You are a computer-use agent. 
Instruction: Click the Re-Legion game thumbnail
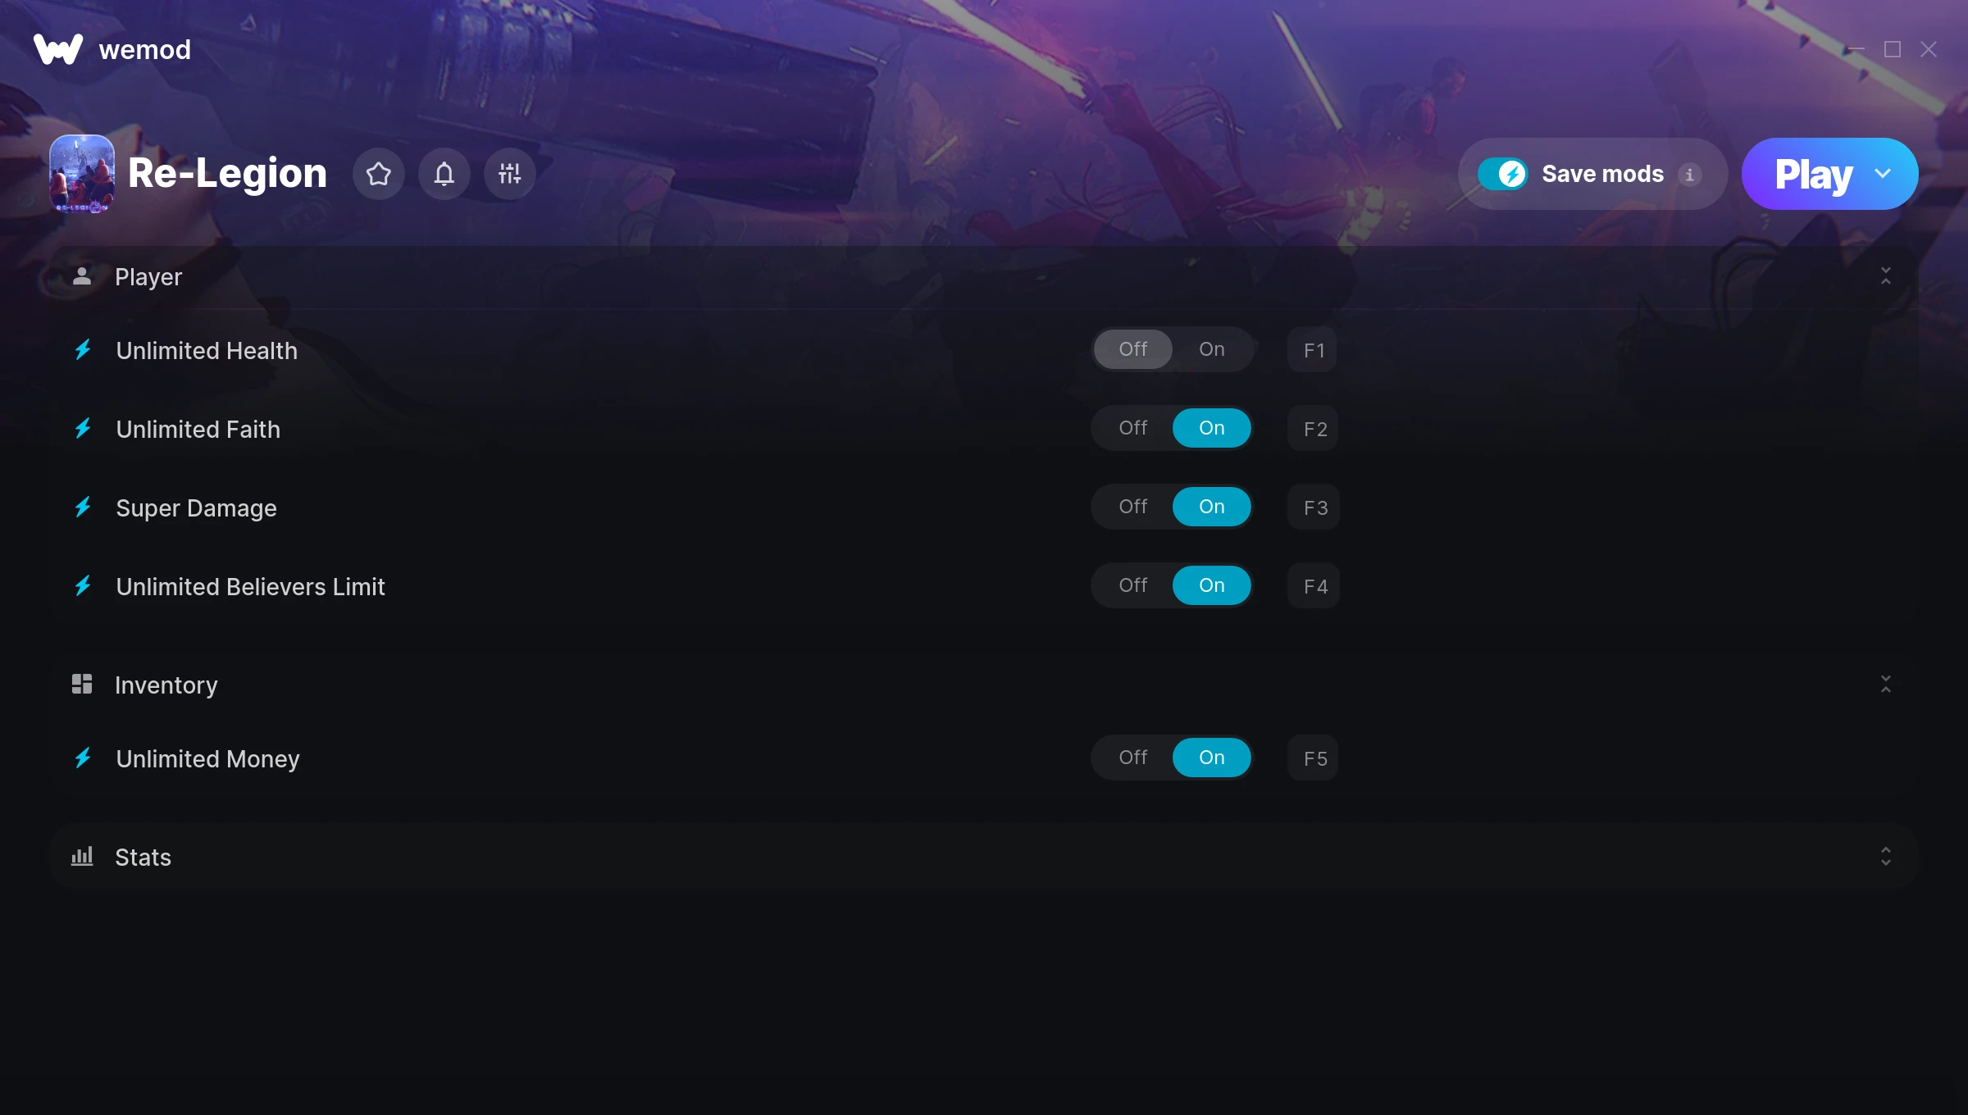(82, 174)
